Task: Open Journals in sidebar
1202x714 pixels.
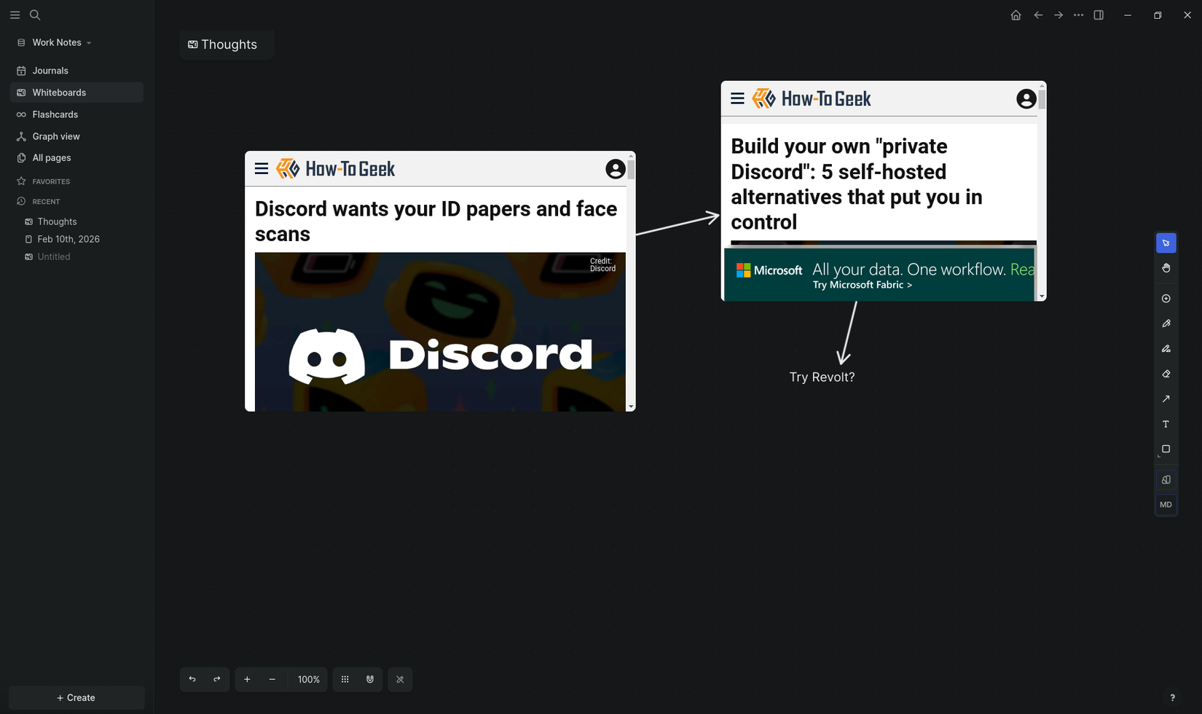Action: (76, 71)
